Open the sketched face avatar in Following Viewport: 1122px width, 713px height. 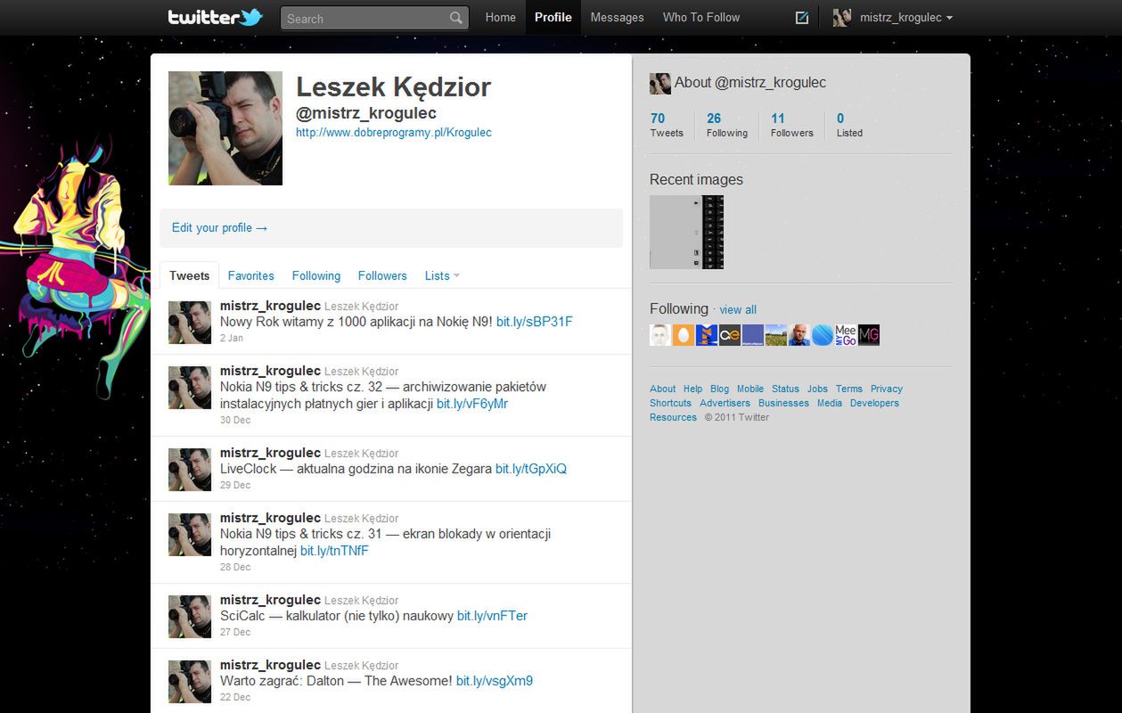click(x=660, y=335)
